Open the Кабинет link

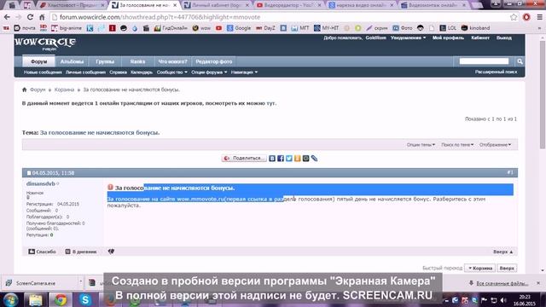pos(480,38)
